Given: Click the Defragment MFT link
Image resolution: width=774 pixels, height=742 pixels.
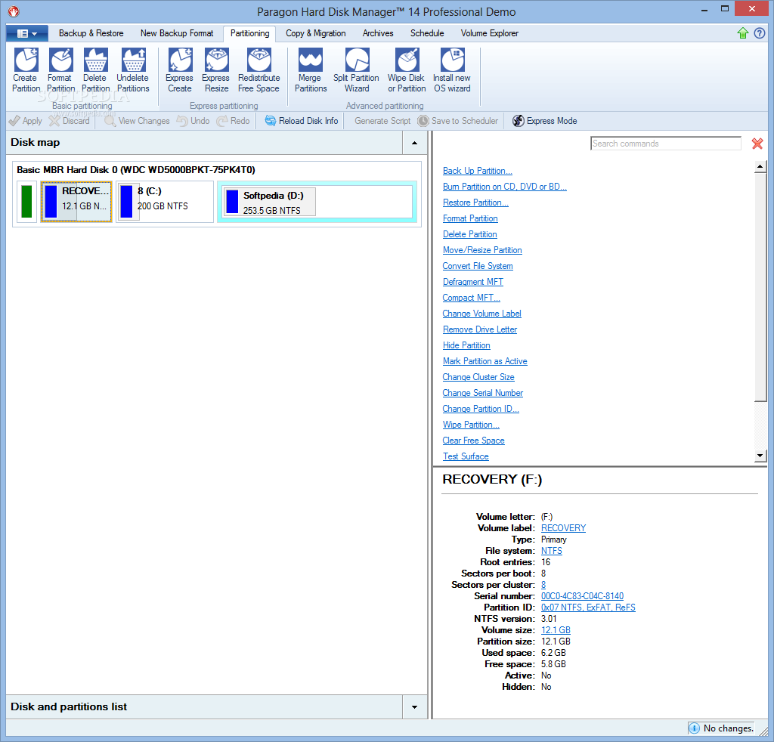Looking at the screenshot, I should tap(473, 282).
